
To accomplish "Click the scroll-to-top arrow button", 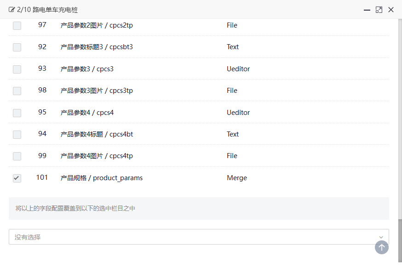I will pos(381,247).
